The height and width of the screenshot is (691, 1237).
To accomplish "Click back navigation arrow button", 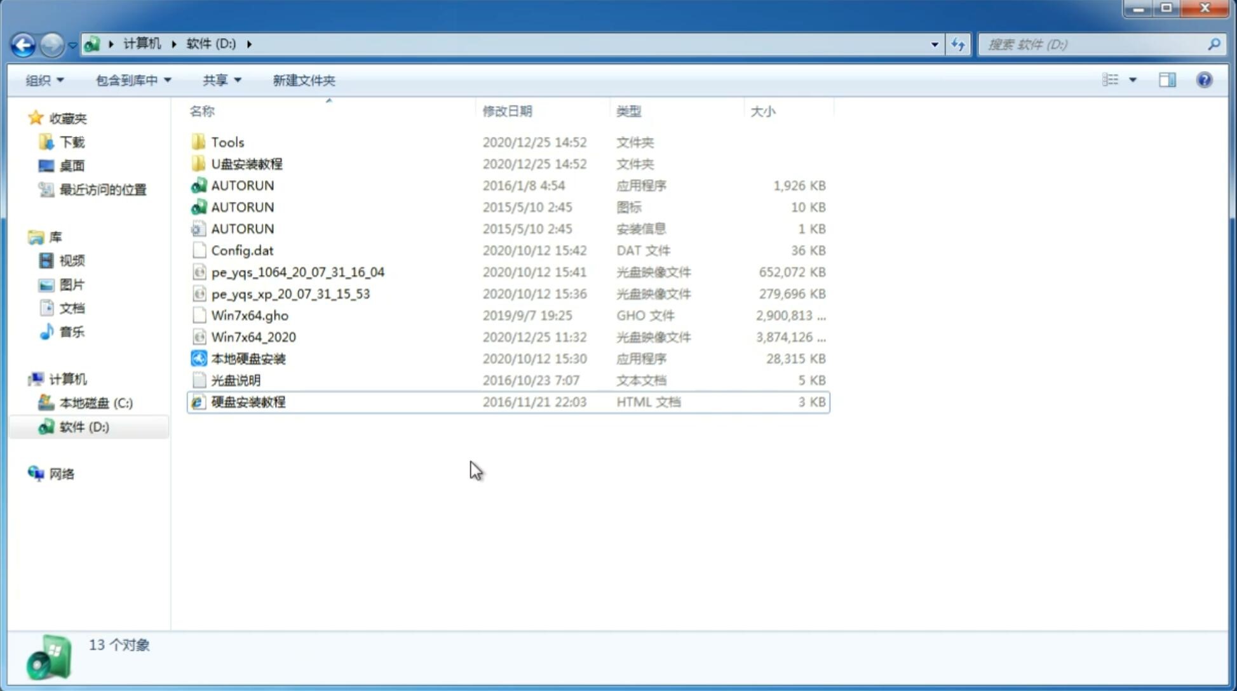I will (x=23, y=43).
